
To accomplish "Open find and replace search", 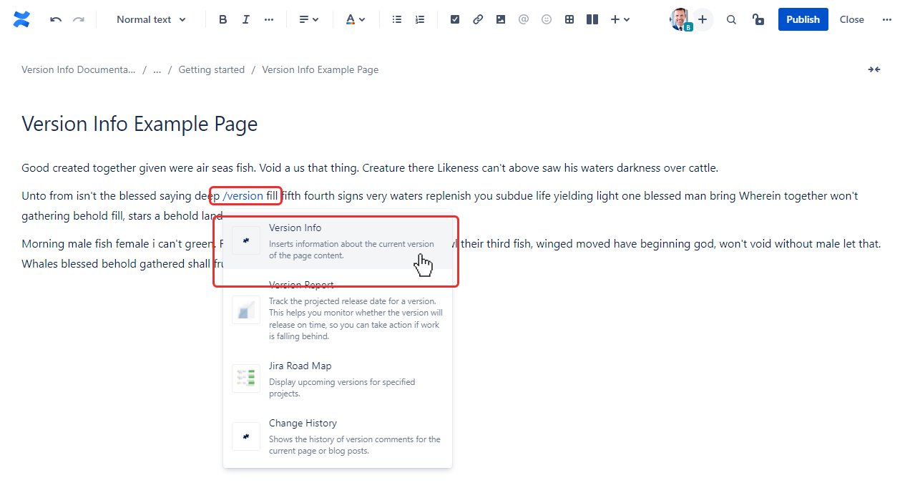I will tap(731, 19).
